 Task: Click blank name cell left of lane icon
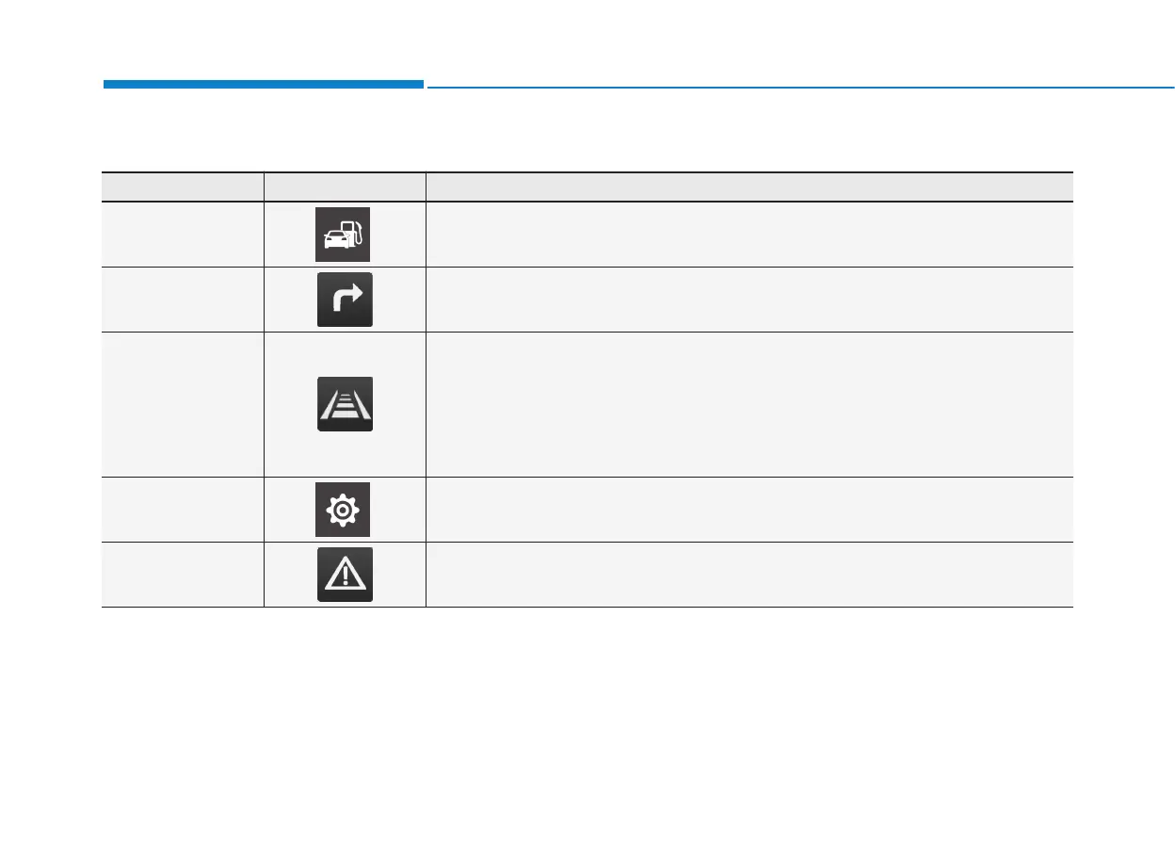(183, 404)
